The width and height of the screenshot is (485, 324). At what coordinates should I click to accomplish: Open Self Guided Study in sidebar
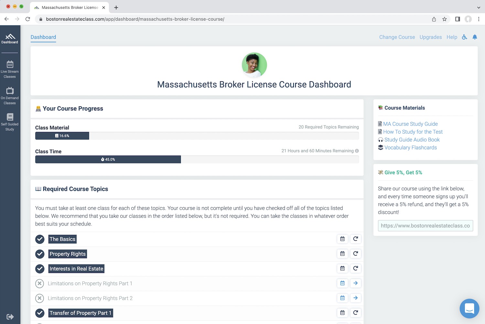tap(10, 122)
